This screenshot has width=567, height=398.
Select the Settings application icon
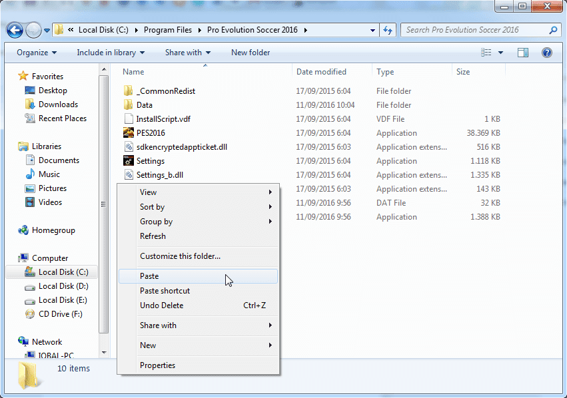pyautogui.click(x=129, y=160)
